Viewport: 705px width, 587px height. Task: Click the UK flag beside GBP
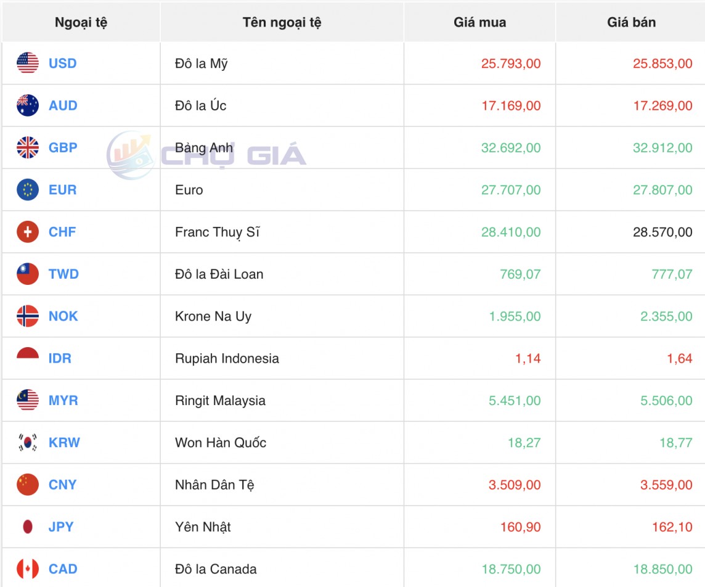pos(28,148)
